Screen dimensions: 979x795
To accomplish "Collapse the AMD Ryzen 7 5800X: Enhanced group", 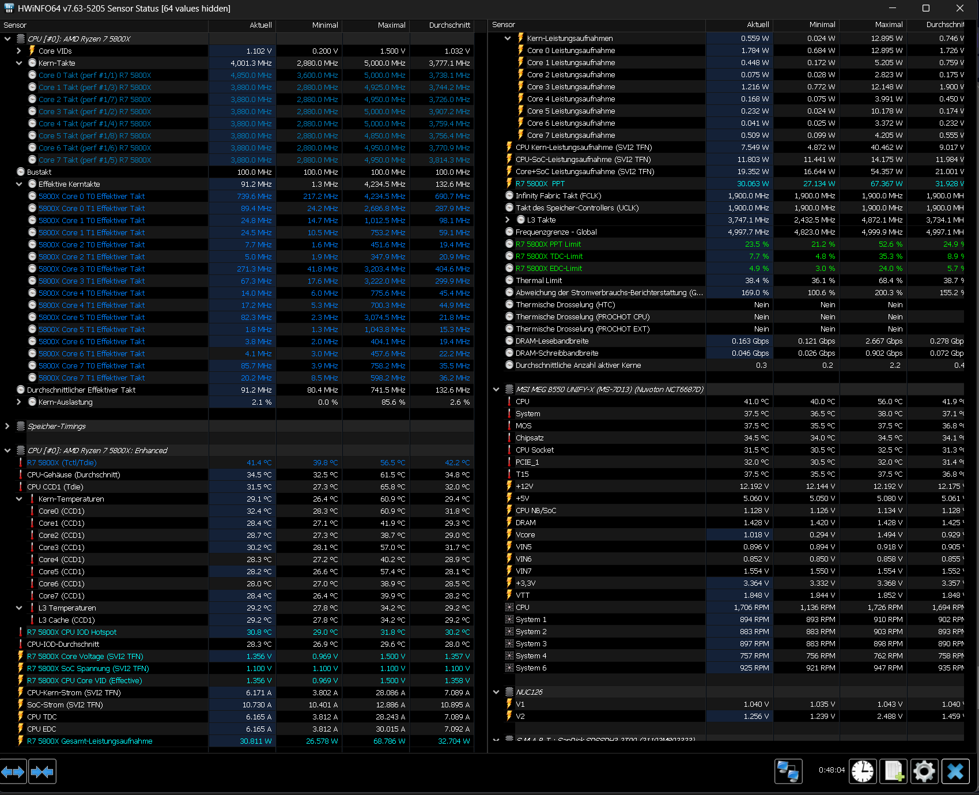I will [7, 450].
